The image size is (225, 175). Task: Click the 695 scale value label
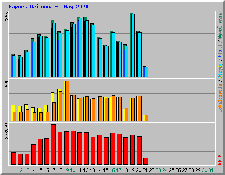(7, 84)
